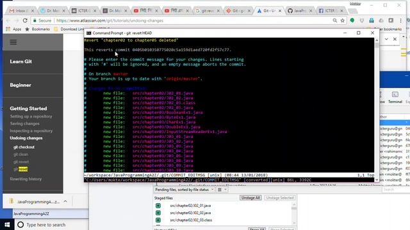Image resolution: width=410 pixels, height=230 pixels.
Task: Select src/chapter02/J02_02.java in staged files
Action: click(x=190, y=213)
